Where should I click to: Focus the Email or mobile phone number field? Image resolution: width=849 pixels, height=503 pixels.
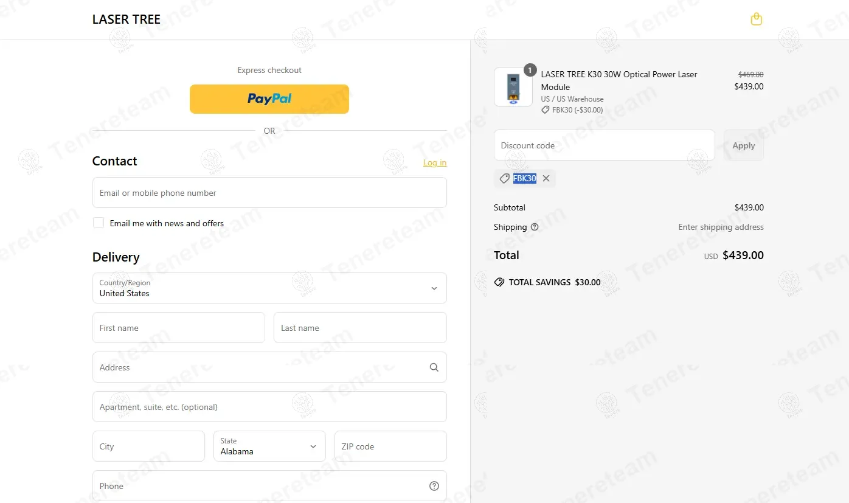pos(269,193)
